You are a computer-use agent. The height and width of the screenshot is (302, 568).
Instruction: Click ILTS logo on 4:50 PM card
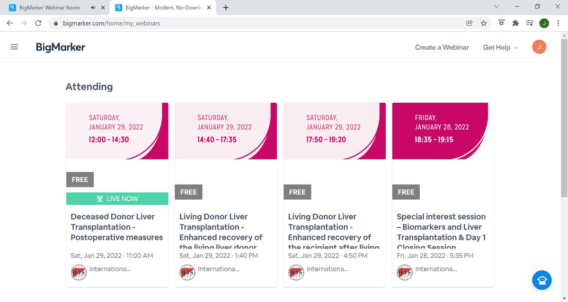pyautogui.click(x=296, y=272)
